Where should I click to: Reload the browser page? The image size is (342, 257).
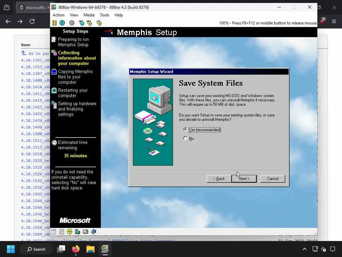pos(32,21)
